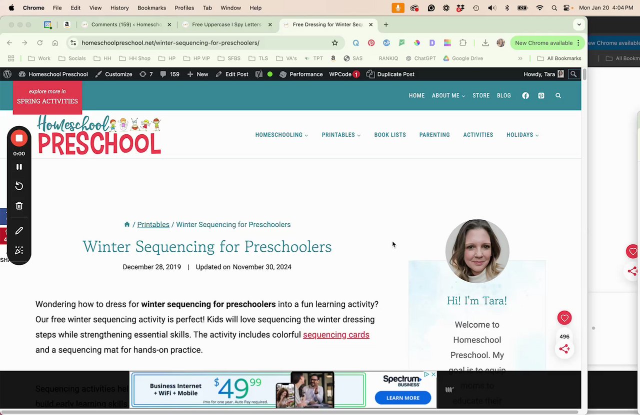Open the Performance menu in the admin bar
The width and height of the screenshot is (640, 415).
[x=301, y=74]
